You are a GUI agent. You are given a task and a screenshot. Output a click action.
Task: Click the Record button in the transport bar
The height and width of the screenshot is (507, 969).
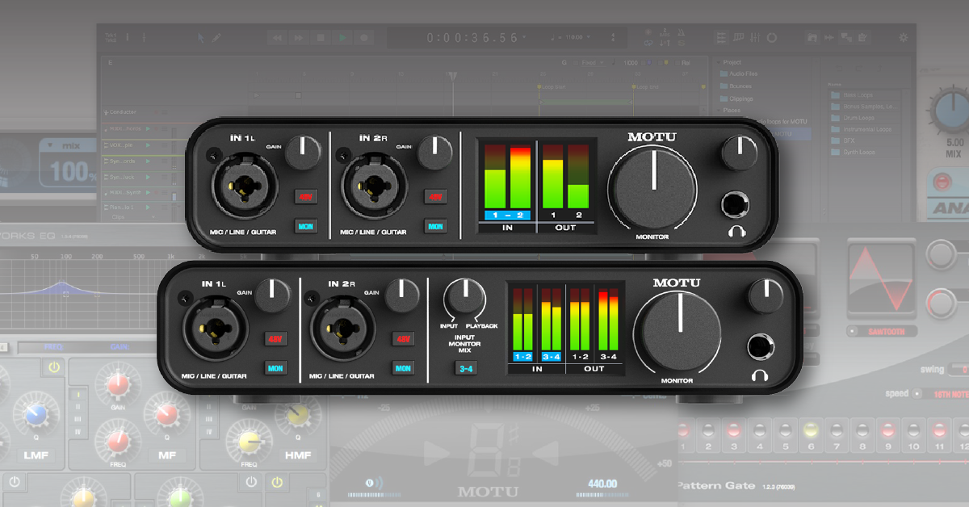tap(364, 38)
